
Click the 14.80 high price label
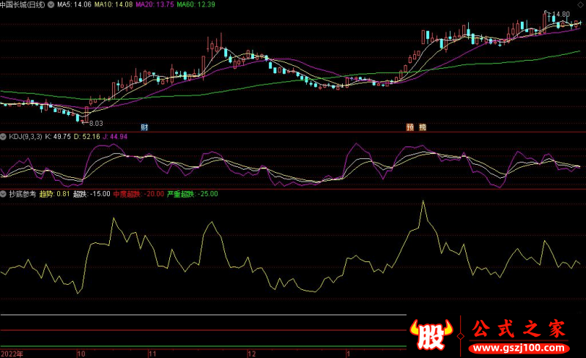(560, 14)
